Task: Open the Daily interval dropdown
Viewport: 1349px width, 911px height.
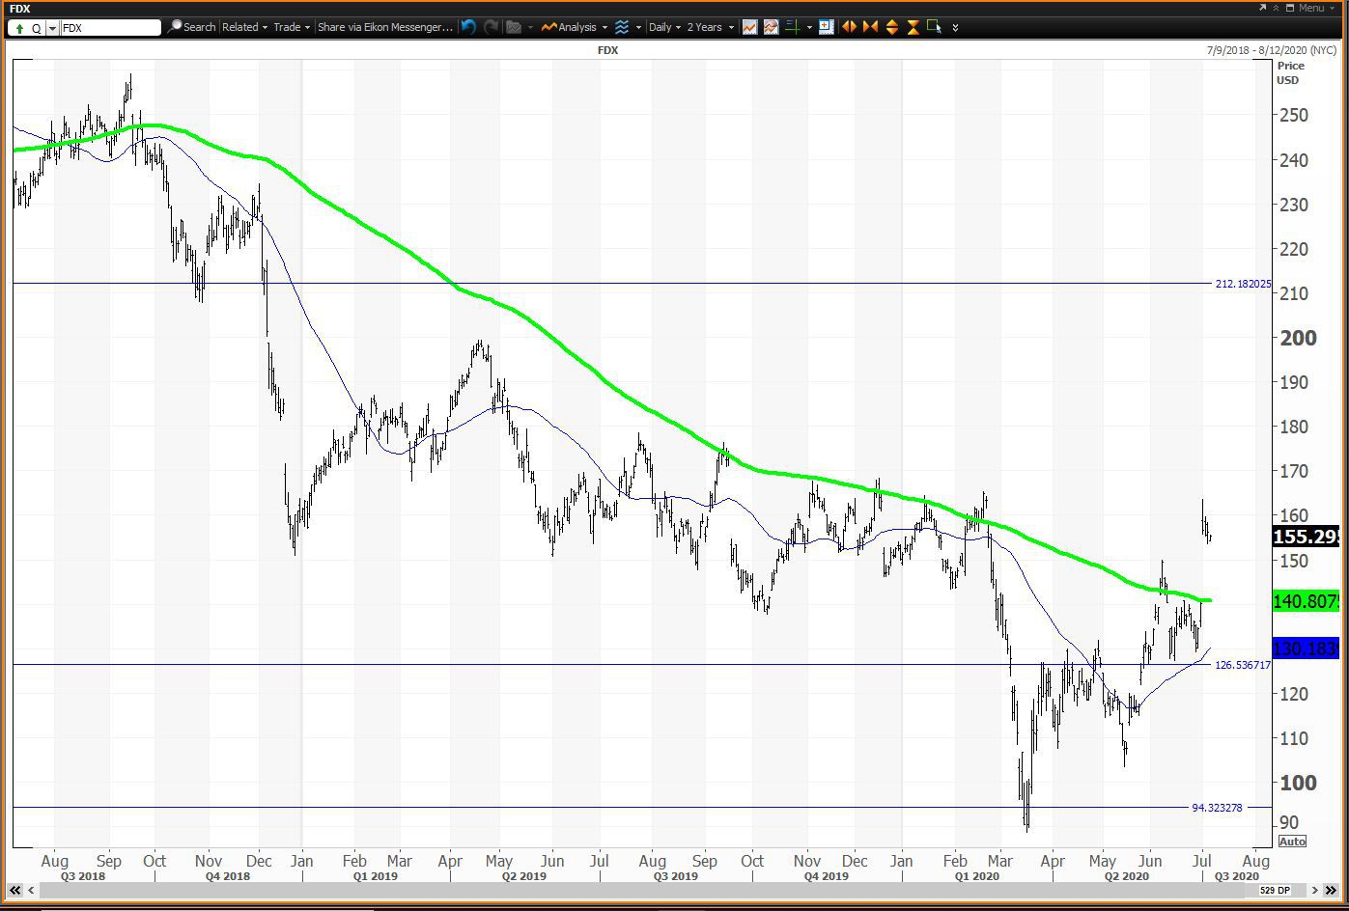Action: click(x=664, y=27)
